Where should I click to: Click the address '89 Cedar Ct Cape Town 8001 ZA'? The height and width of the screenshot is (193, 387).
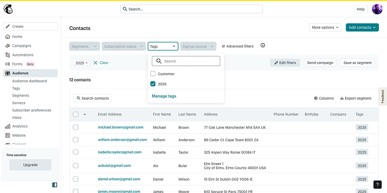coord(231,140)
